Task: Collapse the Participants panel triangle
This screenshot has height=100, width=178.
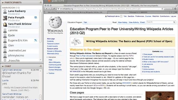Action: tap(3, 2)
